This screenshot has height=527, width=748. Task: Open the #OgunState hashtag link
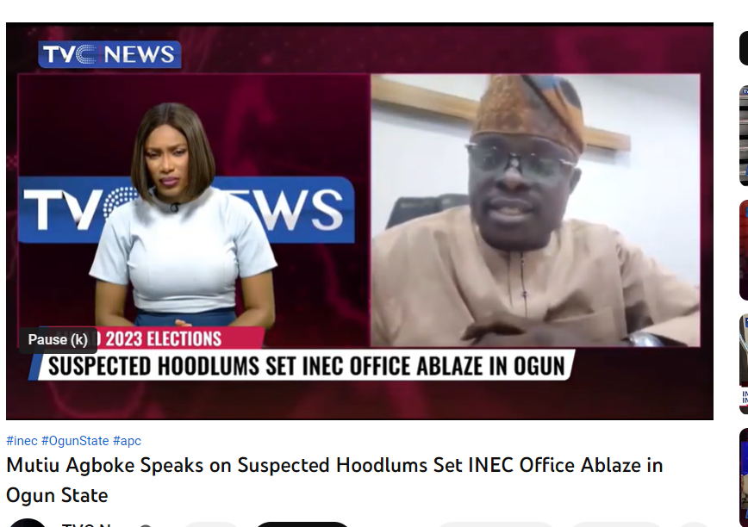pos(75,441)
